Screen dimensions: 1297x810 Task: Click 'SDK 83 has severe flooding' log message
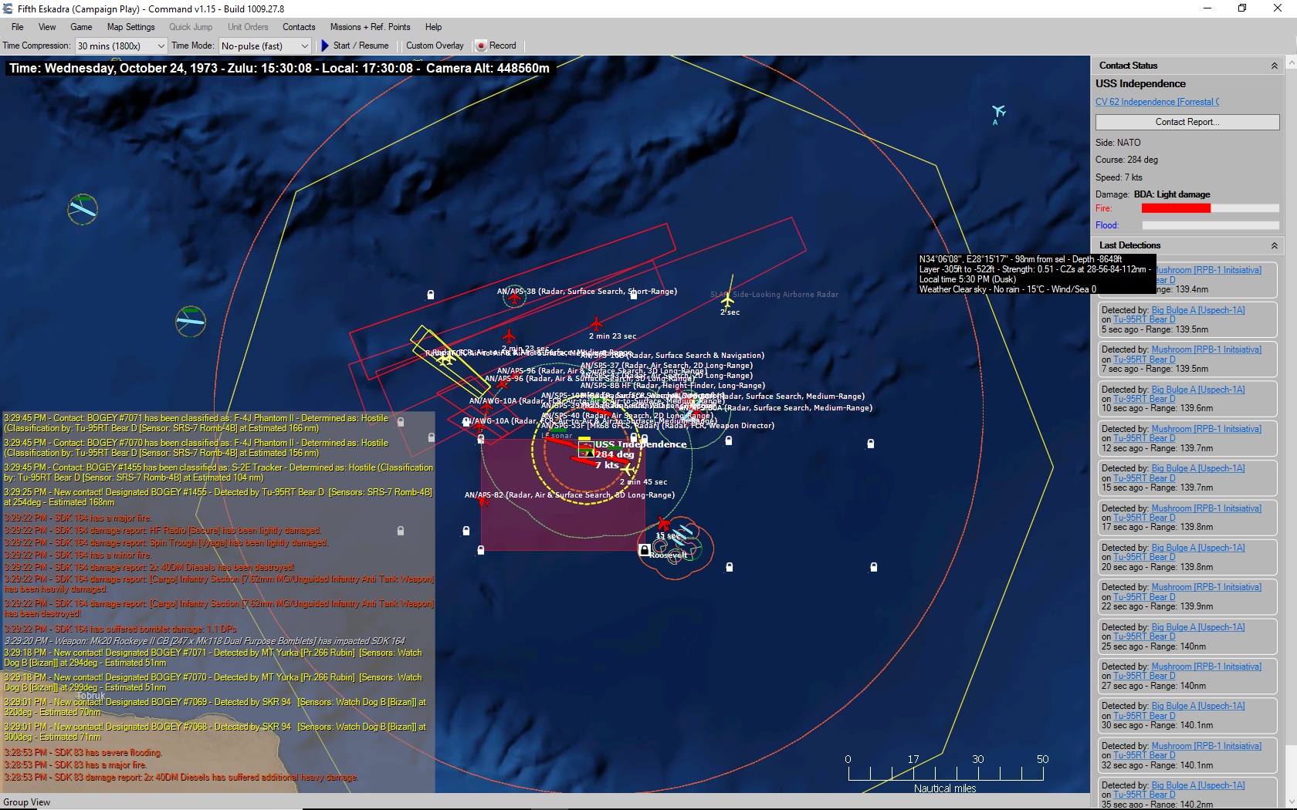point(83,753)
